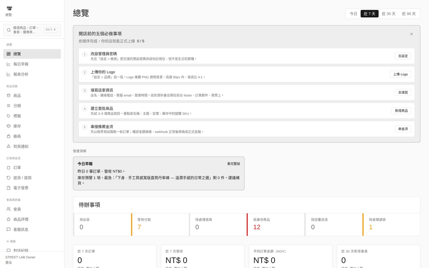Open the 看完整版 link
The image size is (429, 268).
click(234, 164)
